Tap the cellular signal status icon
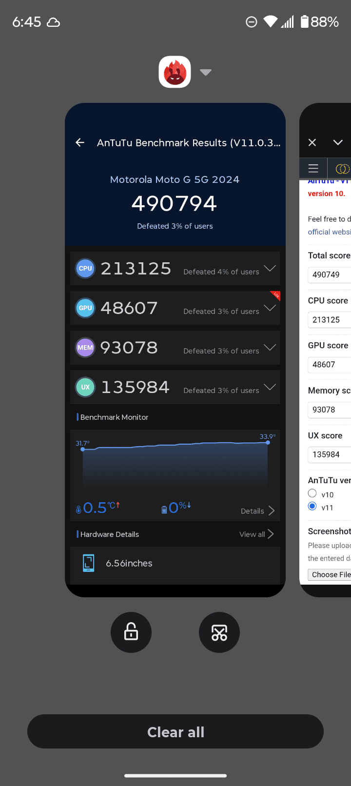 pos(288,21)
